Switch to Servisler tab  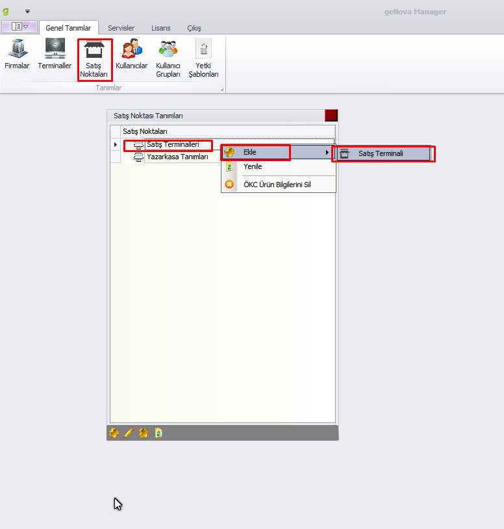click(x=121, y=28)
